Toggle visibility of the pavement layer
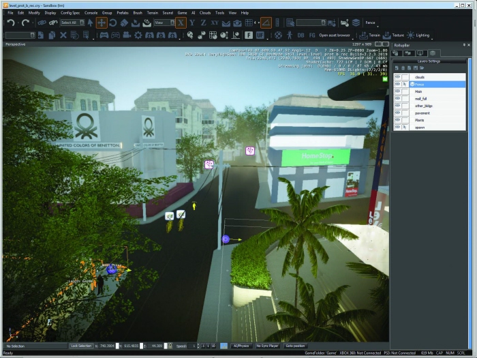The height and width of the screenshot is (358, 477). click(x=397, y=113)
